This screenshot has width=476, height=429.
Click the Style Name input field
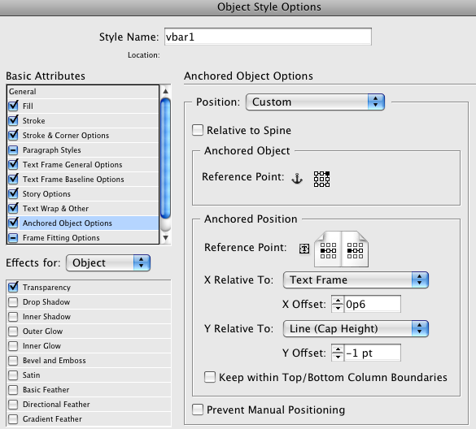pyautogui.click(x=268, y=37)
